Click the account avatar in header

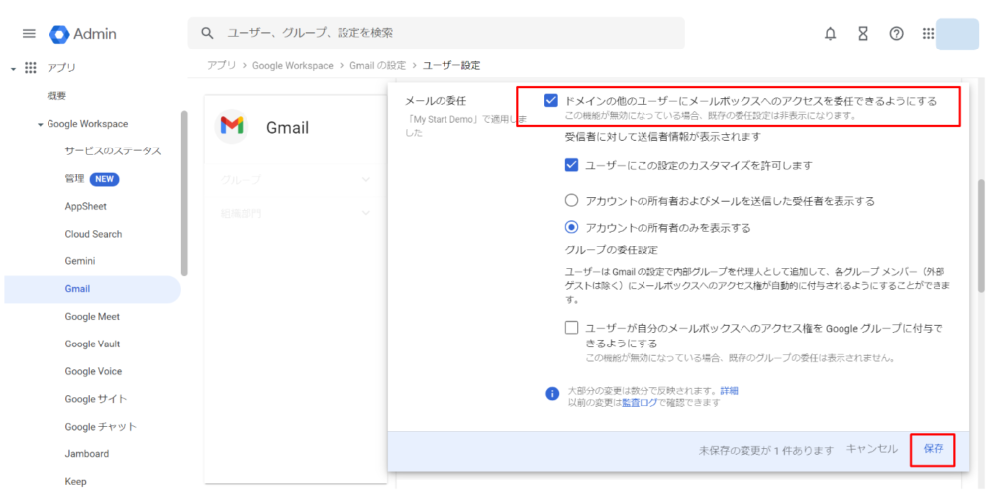point(956,34)
